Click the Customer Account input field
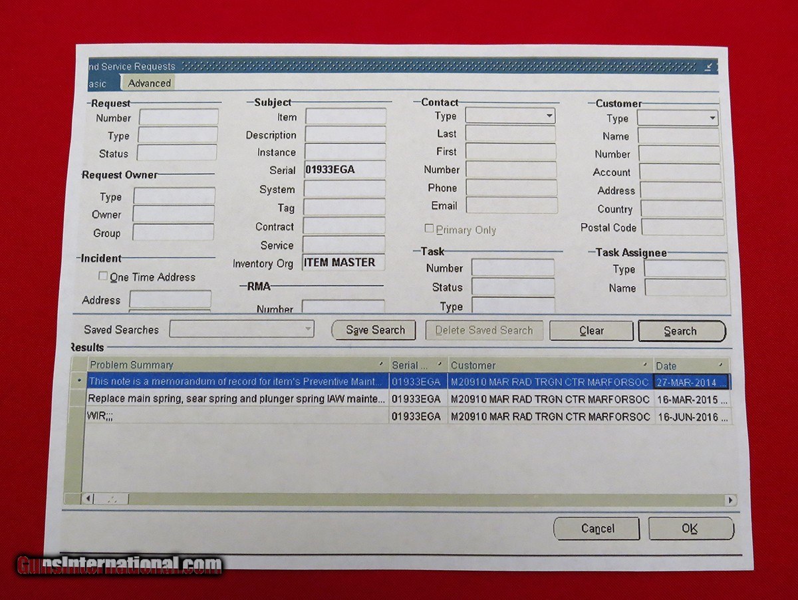This screenshot has height=600, width=798. (680, 172)
